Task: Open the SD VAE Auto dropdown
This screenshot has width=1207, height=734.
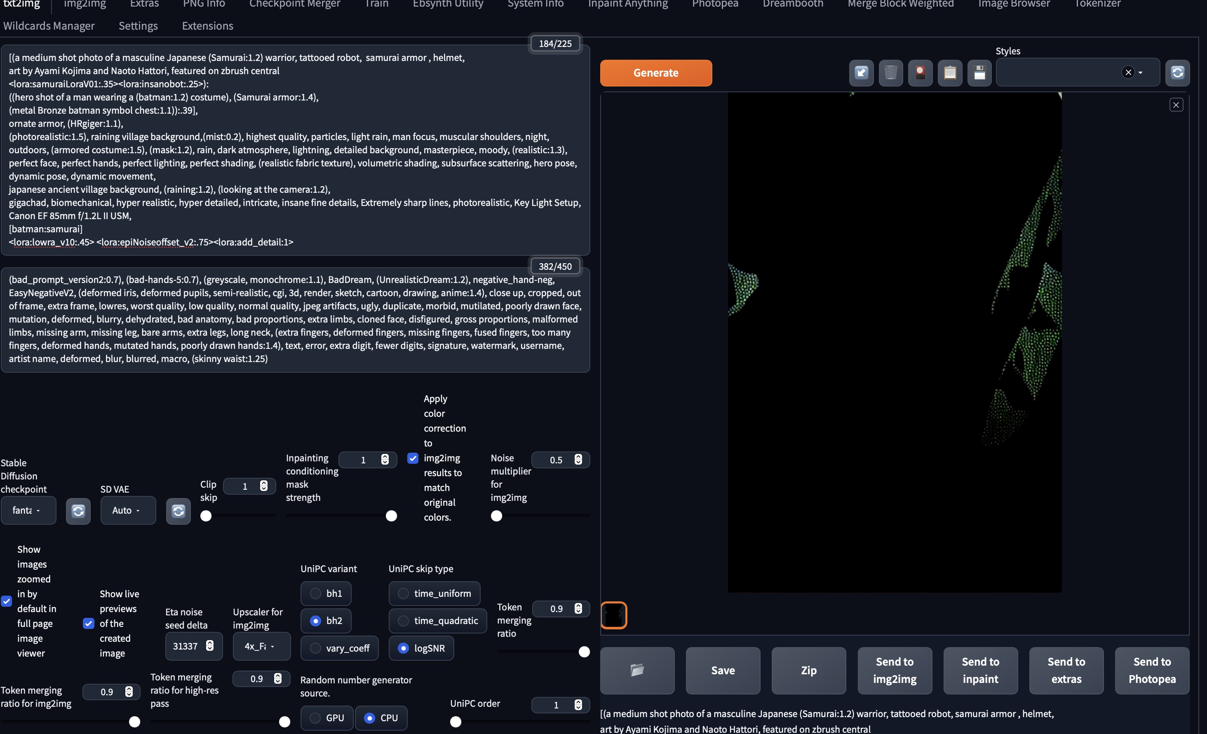Action: [x=128, y=510]
